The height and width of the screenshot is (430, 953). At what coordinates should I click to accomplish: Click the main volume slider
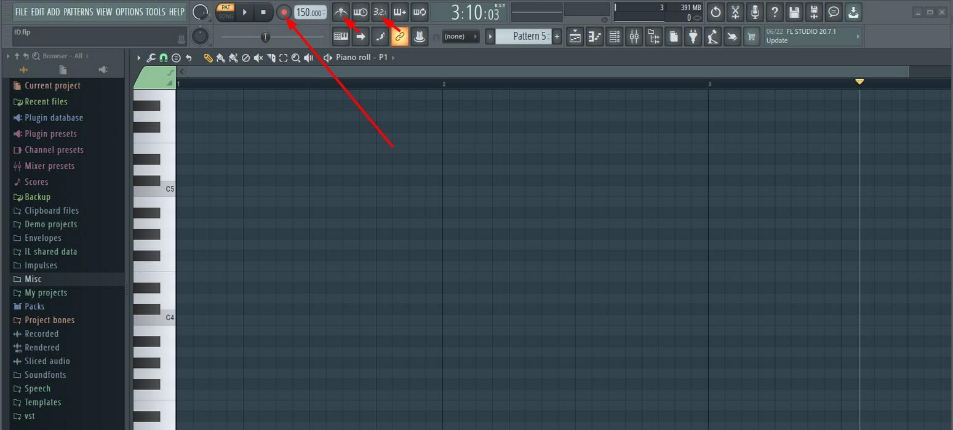(x=265, y=37)
